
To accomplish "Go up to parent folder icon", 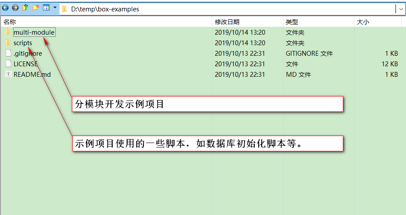I will click(25, 8).
